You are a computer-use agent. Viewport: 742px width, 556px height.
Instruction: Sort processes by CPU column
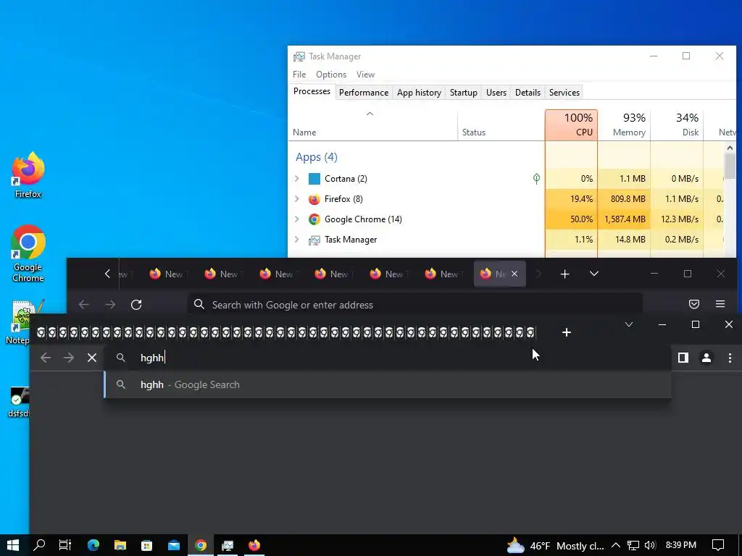571,125
